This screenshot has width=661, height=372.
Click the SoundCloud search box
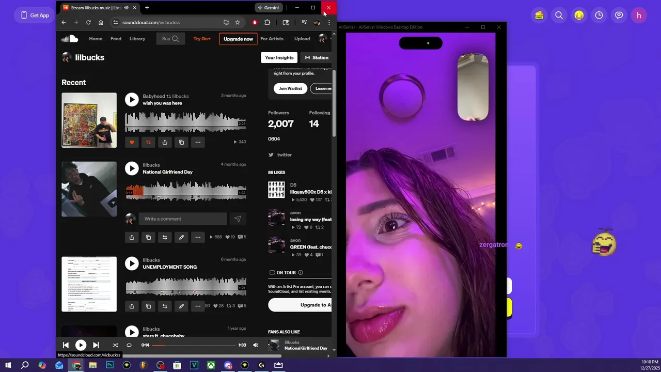pos(170,39)
